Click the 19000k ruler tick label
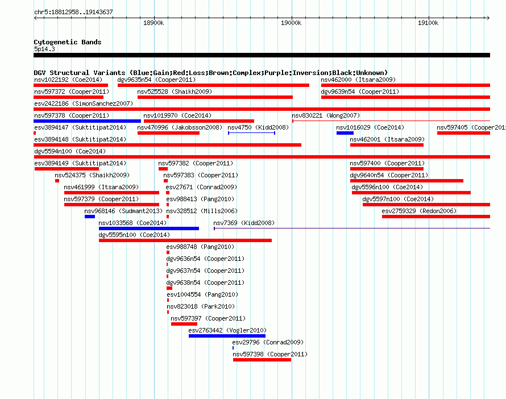This screenshot has height=399, width=506. (291, 23)
